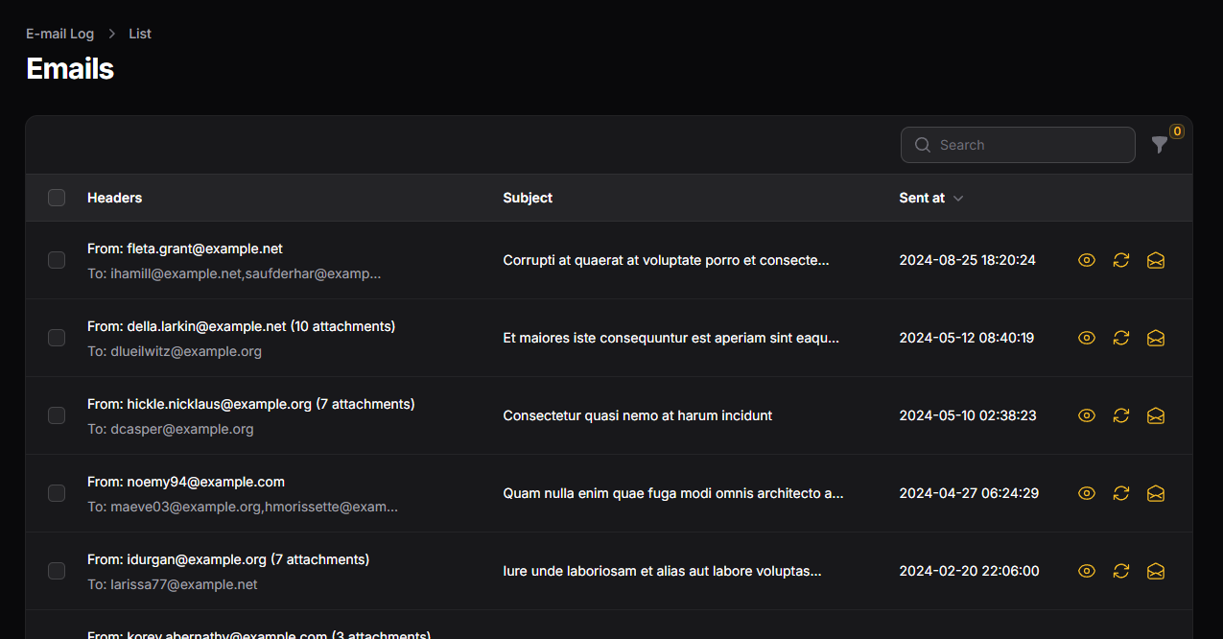The height and width of the screenshot is (639, 1223).
Task: Select the noemy94@example.com row checkbox
Action: coord(57,493)
